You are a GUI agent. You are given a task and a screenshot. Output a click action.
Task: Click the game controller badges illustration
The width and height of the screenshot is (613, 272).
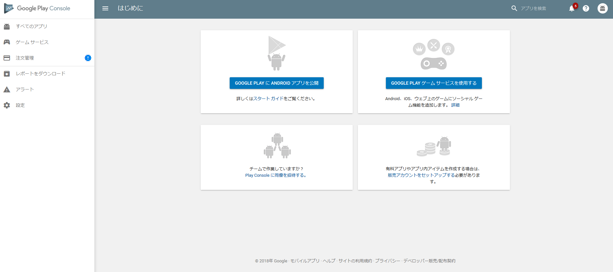[x=434, y=54]
